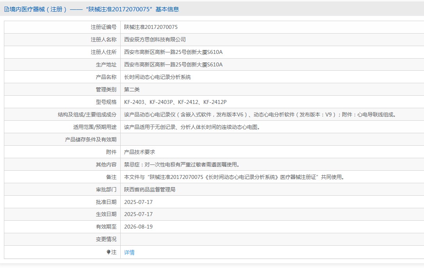Click the document icon beside the page title
This screenshot has width=424, height=268.
pyautogui.click(x=6, y=9)
